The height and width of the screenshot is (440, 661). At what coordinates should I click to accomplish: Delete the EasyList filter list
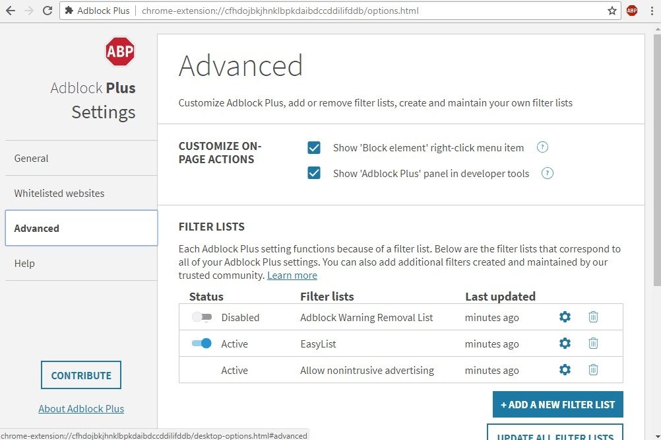[593, 344]
